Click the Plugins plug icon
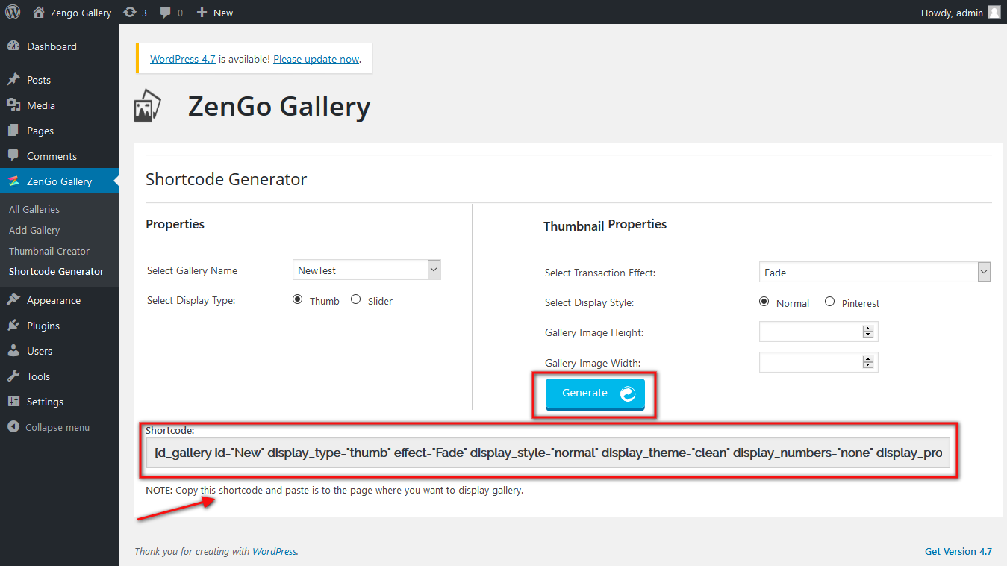Image resolution: width=1007 pixels, height=566 pixels. coord(13,326)
